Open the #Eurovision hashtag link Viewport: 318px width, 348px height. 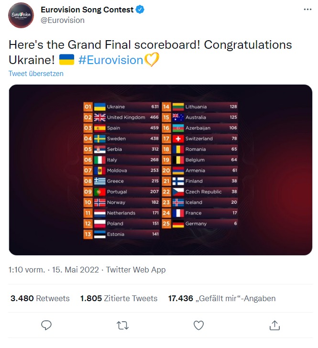tap(110, 60)
